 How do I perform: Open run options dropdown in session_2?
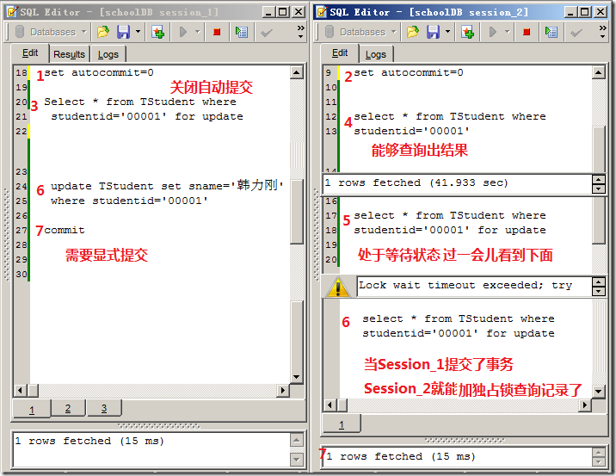click(508, 32)
